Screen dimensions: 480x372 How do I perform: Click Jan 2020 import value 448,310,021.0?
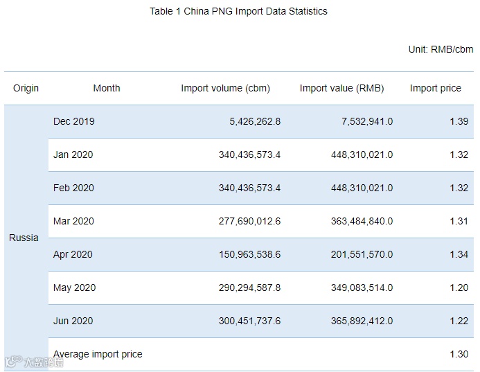[362, 154]
